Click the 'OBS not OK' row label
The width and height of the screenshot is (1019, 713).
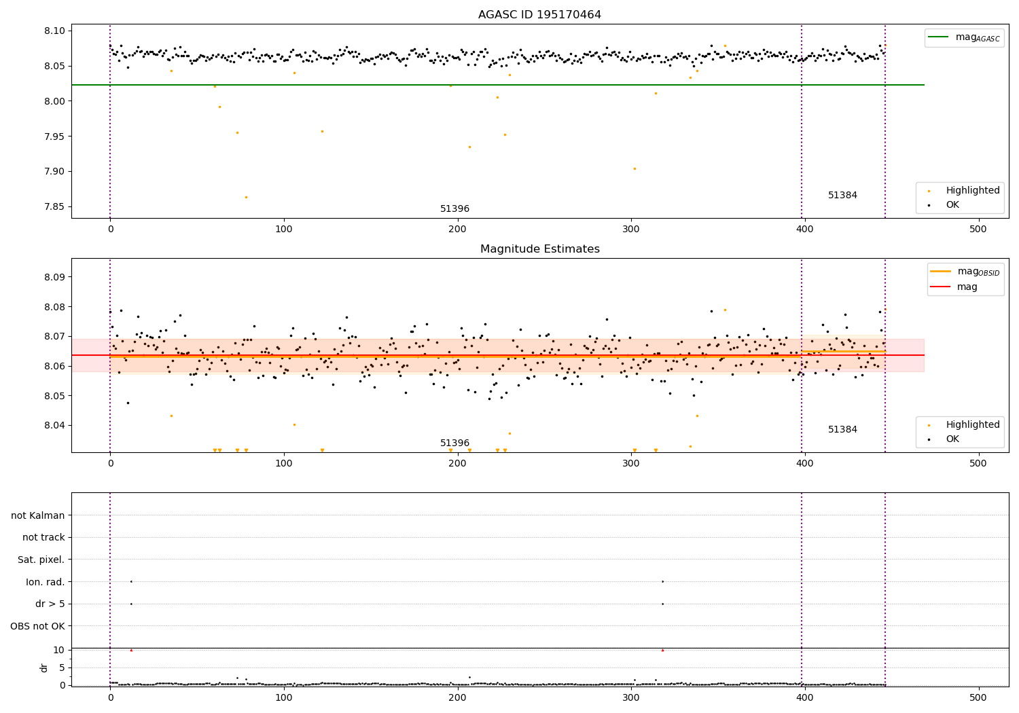(x=37, y=626)
